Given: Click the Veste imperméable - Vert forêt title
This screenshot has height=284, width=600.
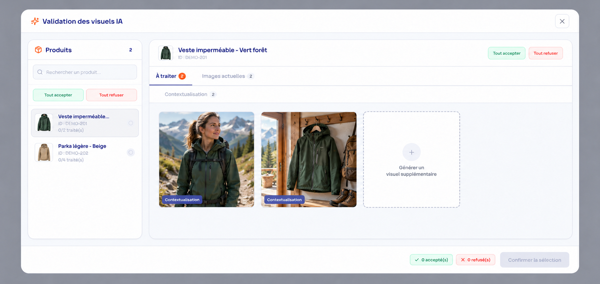Looking at the screenshot, I should (x=222, y=50).
